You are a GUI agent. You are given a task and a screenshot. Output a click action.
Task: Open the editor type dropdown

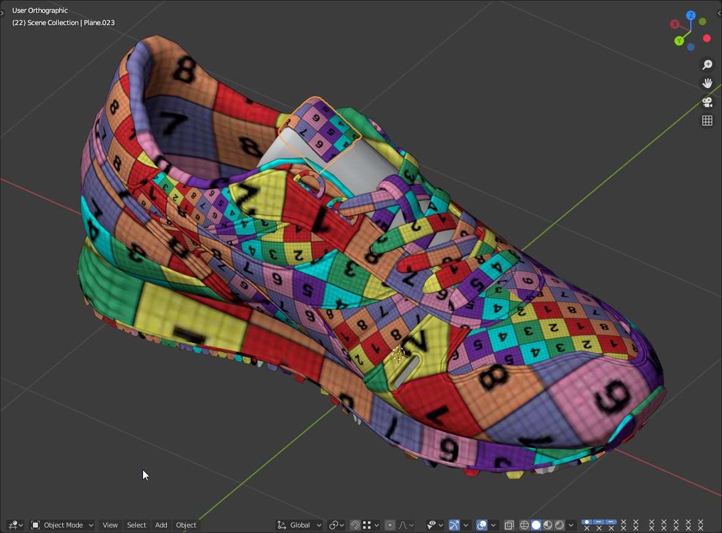click(x=15, y=525)
